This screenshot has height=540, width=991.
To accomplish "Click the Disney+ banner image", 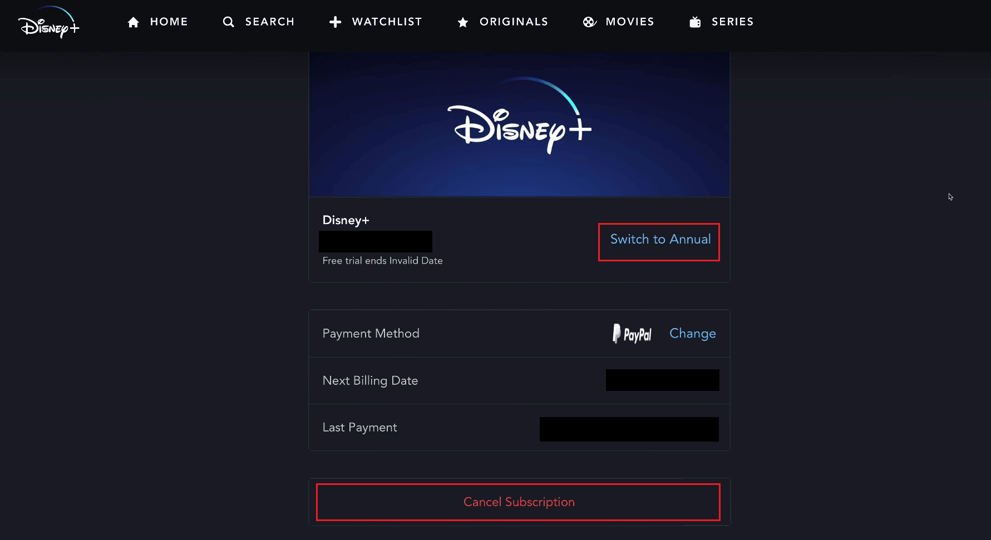I will (519, 125).
